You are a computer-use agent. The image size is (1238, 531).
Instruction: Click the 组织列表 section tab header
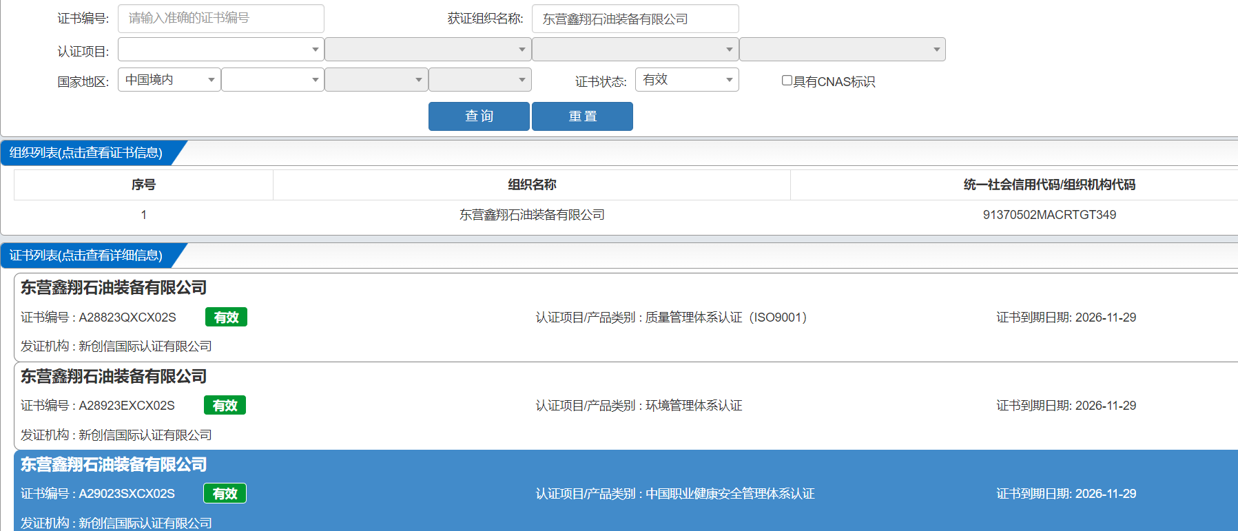point(86,153)
